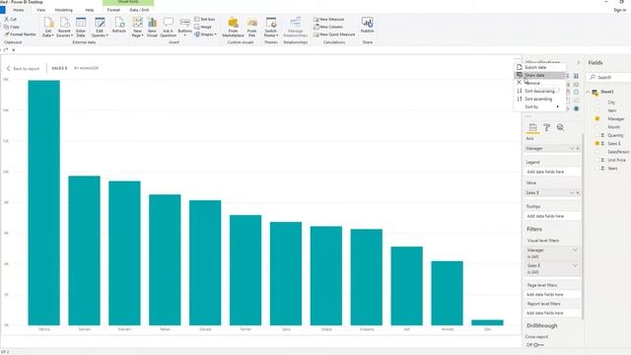The height and width of the screenshot is (355, 631).
Task: Choose Export data from context menu
Action: pos(539,68)
